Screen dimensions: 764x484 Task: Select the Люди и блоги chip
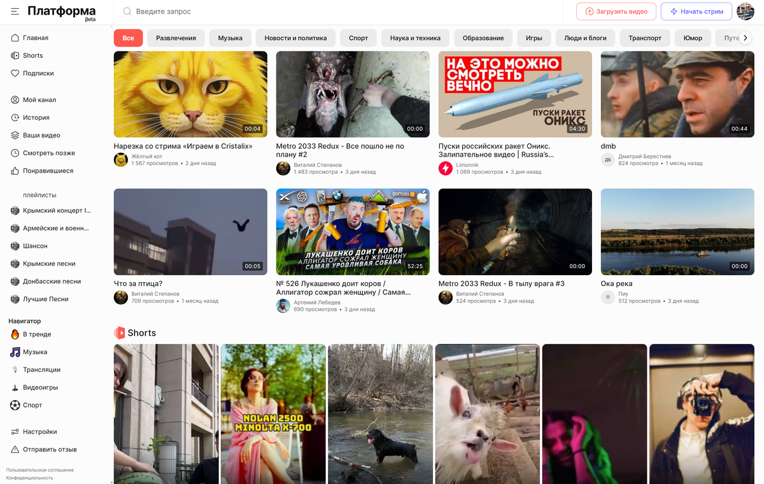585,38
